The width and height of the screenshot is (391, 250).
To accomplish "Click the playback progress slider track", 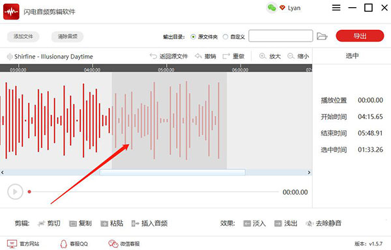I will [154, 192].
